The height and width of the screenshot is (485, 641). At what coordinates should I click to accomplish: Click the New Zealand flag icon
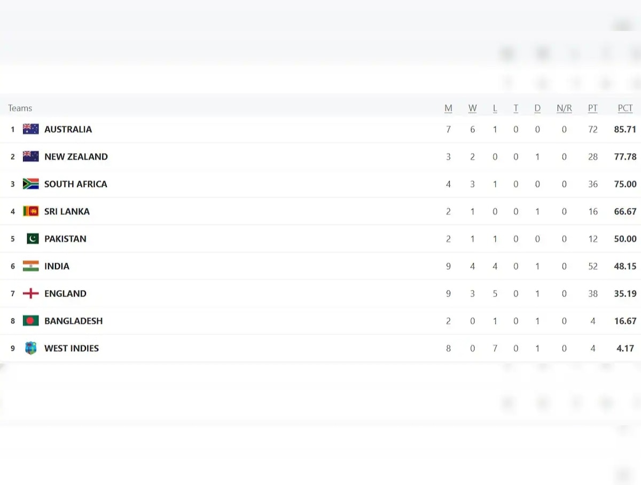point(31,157)
